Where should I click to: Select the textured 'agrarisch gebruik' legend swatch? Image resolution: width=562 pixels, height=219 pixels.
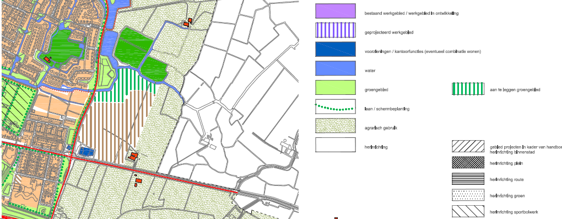pyautogui.click(x=336, y=126)
